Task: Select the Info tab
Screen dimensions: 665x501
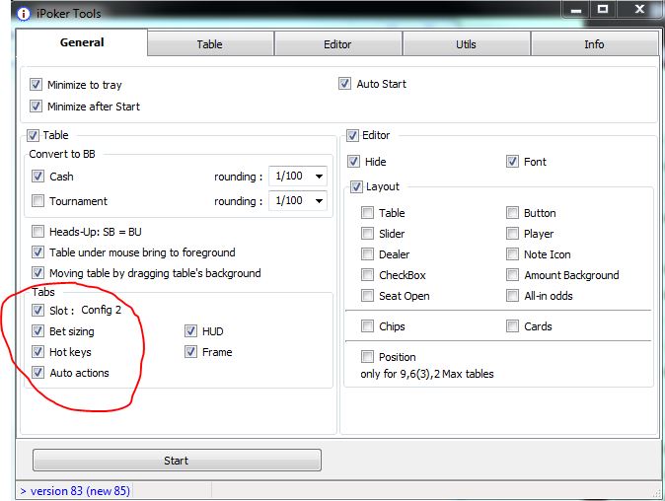Action: [x=594, y=44]
